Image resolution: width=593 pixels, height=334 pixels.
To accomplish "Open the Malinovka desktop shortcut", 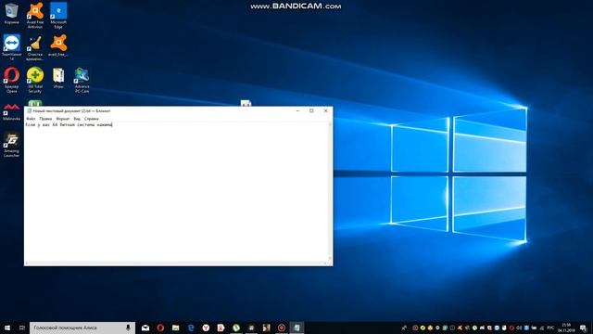I will point(11,110).
